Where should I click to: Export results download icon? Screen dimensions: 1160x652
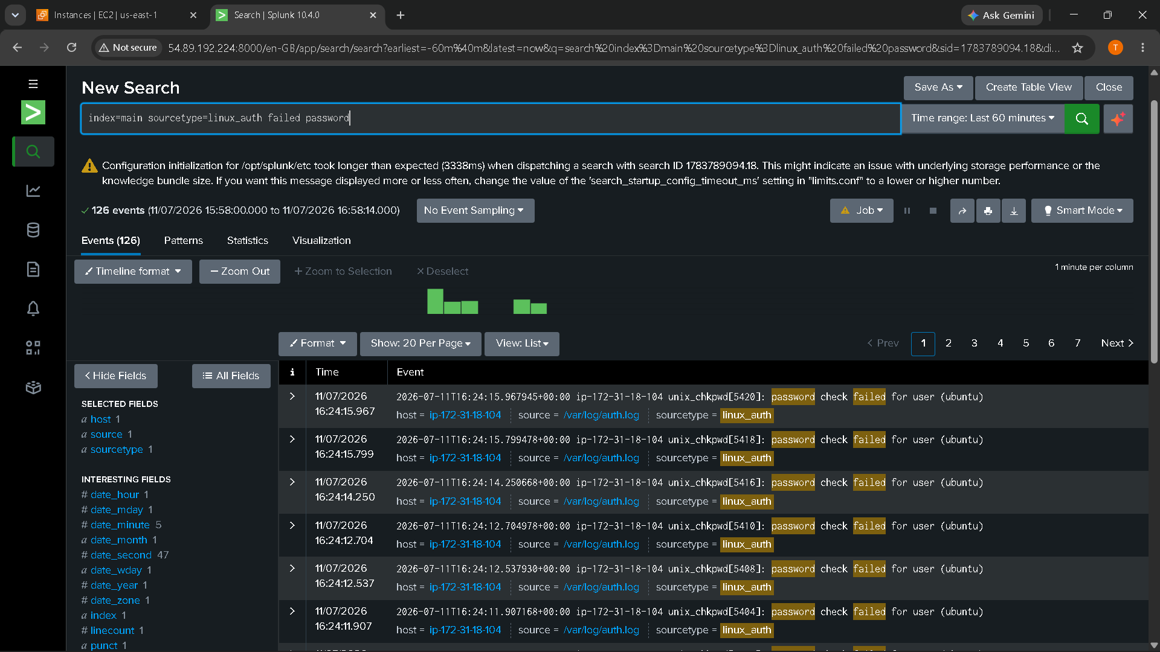(1014, 211)
